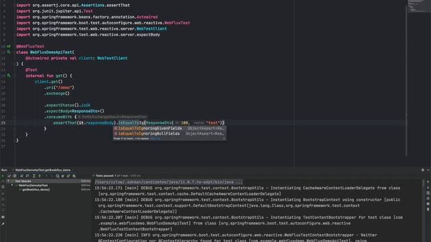The image size is (431, 242).
Task: Click the WebTestClient import on line 7
Action: 152,29
